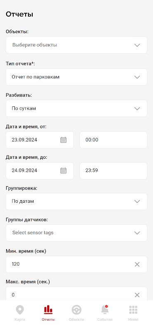Switch to the События tab label
153x331 pixels.
tap(105, 319)
